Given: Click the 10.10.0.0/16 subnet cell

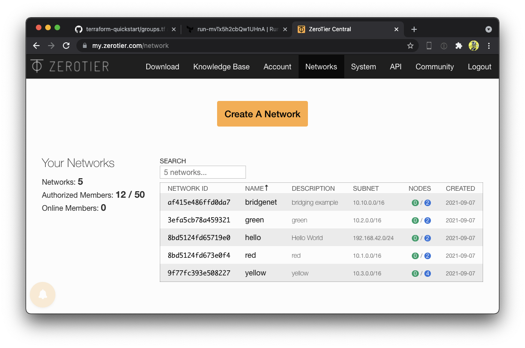Looking at the screenshot, I should point(368,202).
